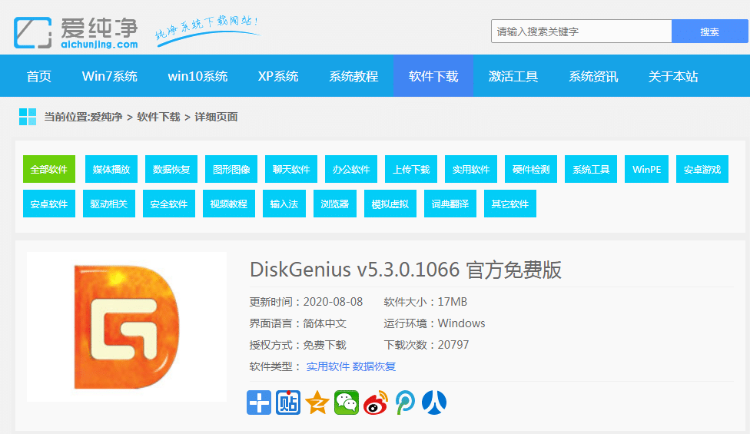This screenshot has height=434, width=750.
Task: Click 软件下载 breadcrumb link
Action: pos(158,117)
